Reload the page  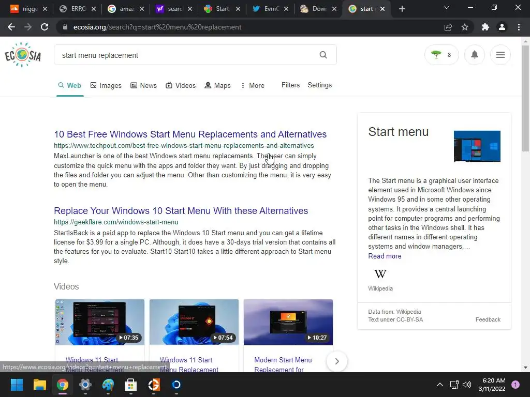pyautogui.click(x=45, y=27)
